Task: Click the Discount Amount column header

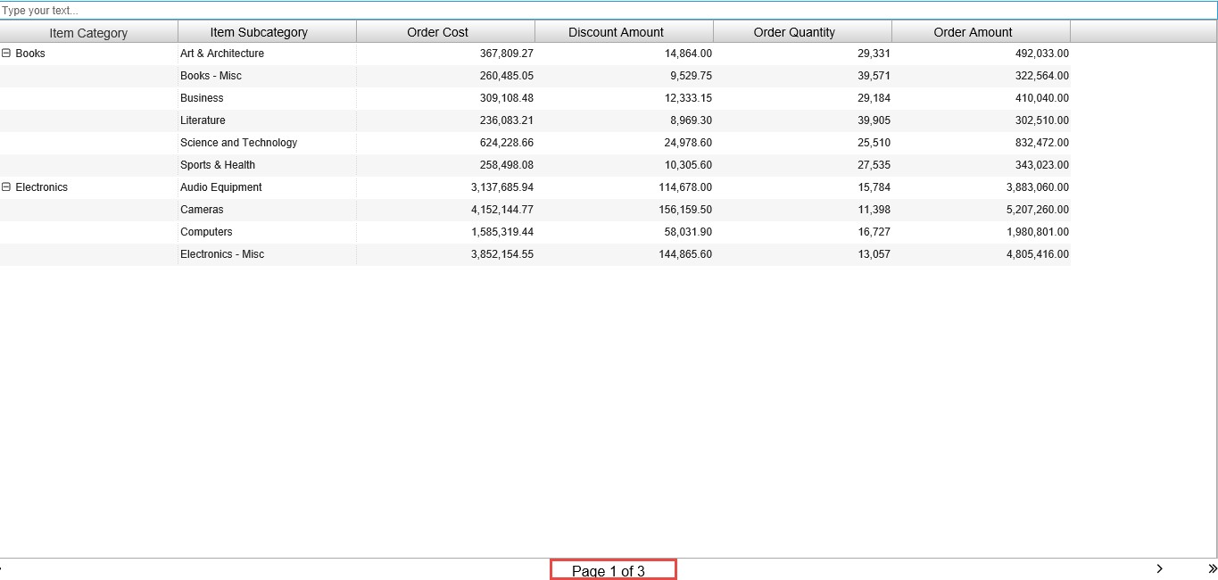Action: pyautogui.click(x=616, y=32)
